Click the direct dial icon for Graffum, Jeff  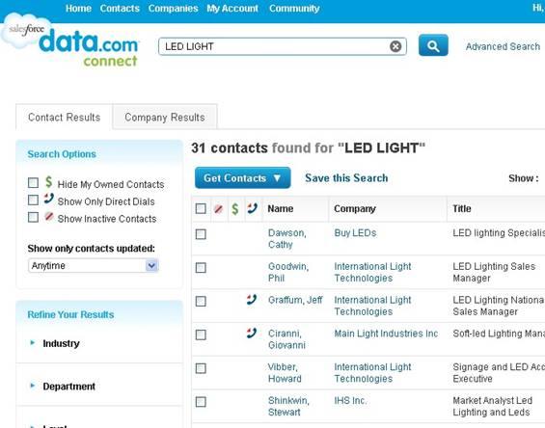coord(252,300)
